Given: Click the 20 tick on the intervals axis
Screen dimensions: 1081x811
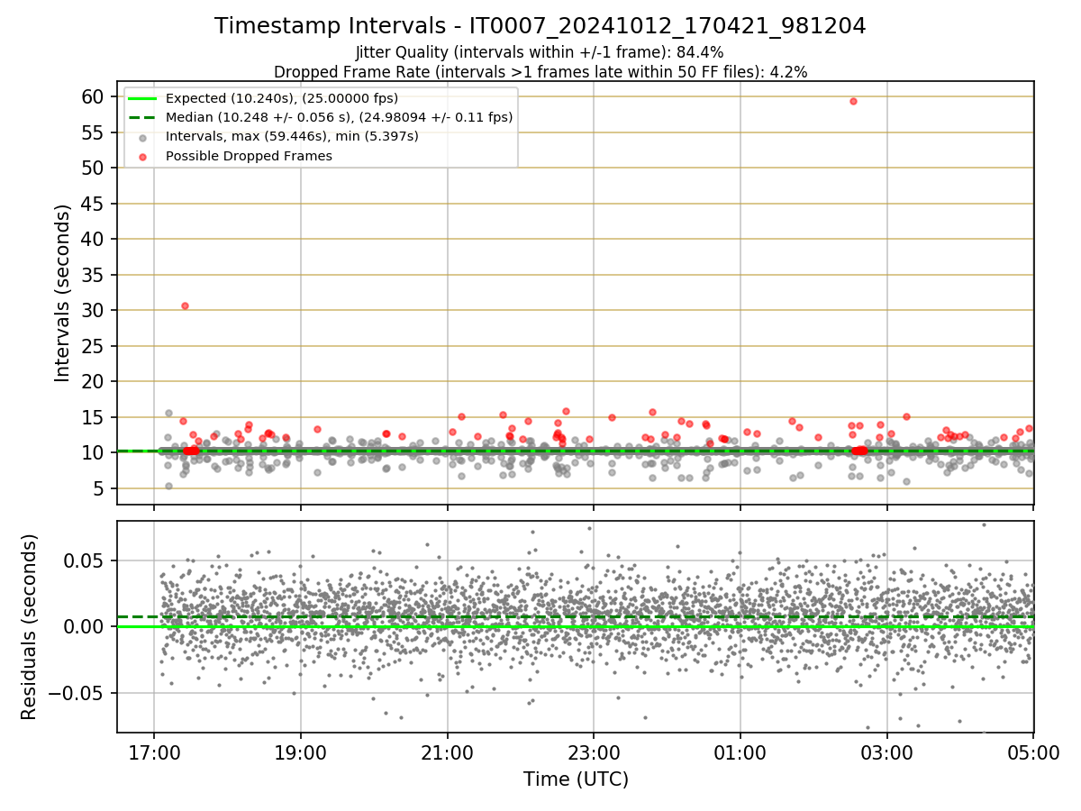Looking at the screenshot, I should pos(95,381).
